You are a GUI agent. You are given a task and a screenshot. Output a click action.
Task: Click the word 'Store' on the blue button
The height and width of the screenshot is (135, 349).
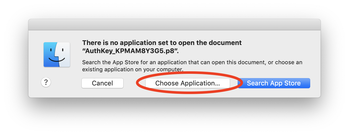coord(292,83)
